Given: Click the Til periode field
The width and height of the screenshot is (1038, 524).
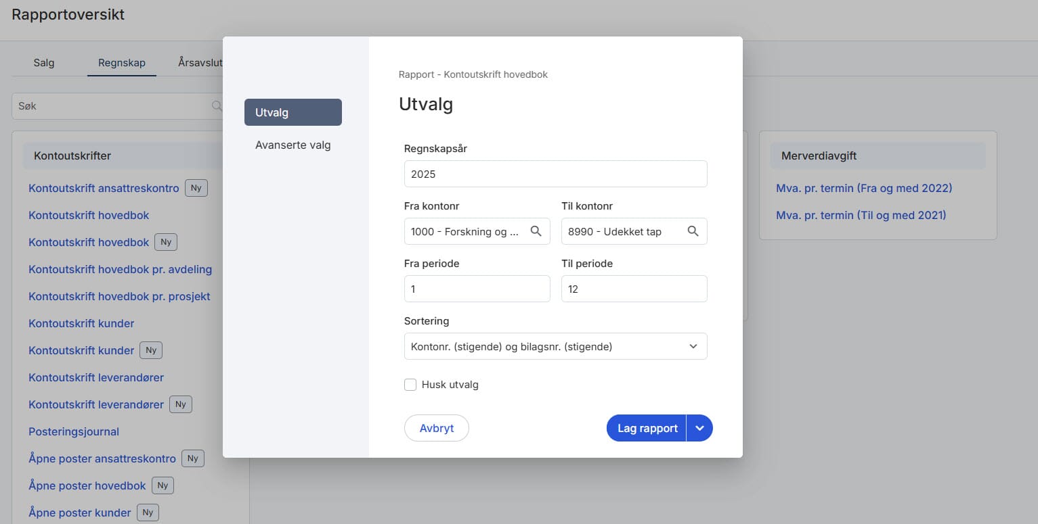Looking at the screenshot, I should click(x=634, y=289).
